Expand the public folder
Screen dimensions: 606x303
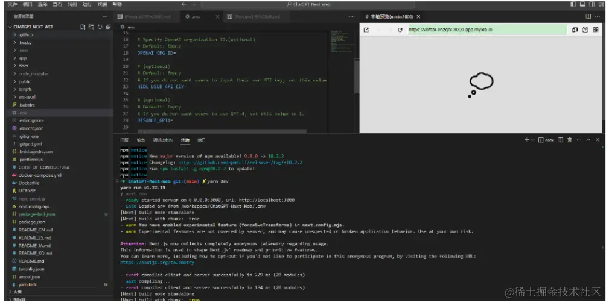pyautogui.click(x=25, y=81)
